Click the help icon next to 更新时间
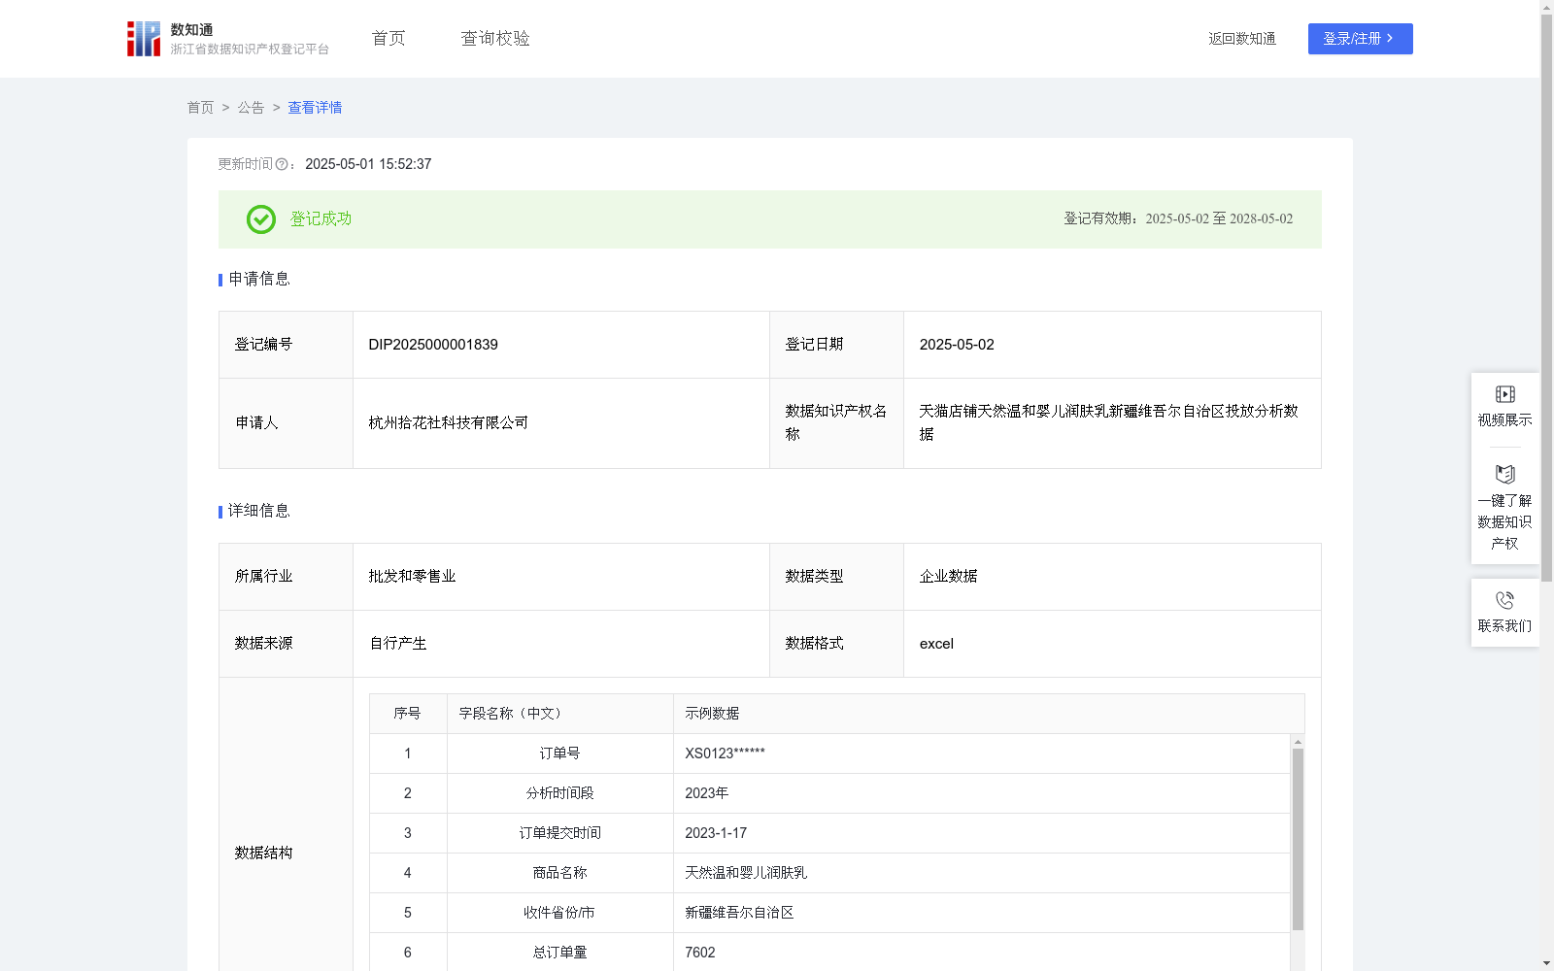Viewport: 1554px width, 971px height. [282, 164]
